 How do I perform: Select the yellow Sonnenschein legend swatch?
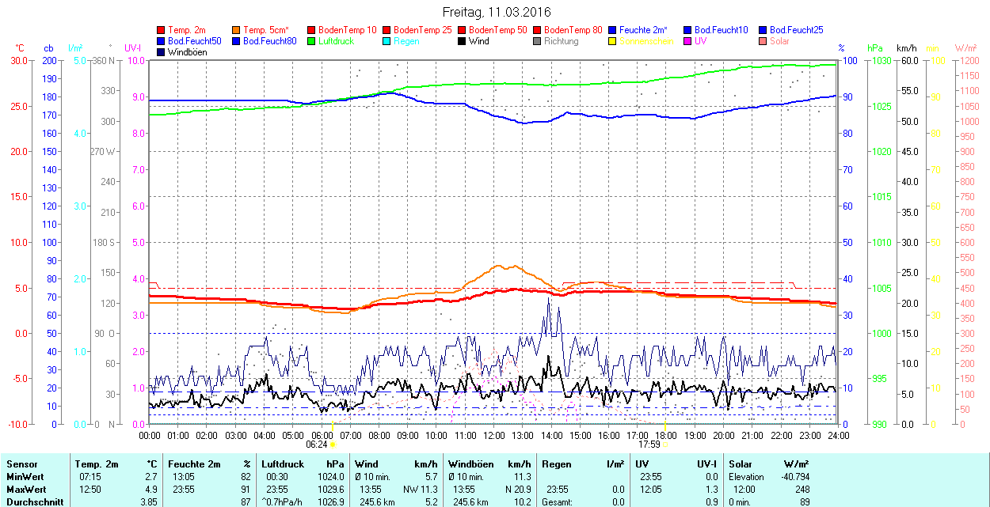[x=613, y=41]
